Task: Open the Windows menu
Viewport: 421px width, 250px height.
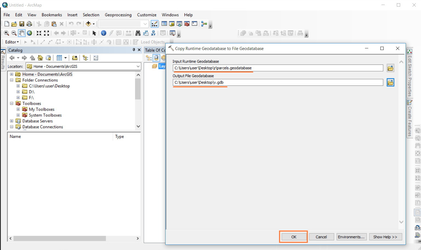Action: coord(170,15)
